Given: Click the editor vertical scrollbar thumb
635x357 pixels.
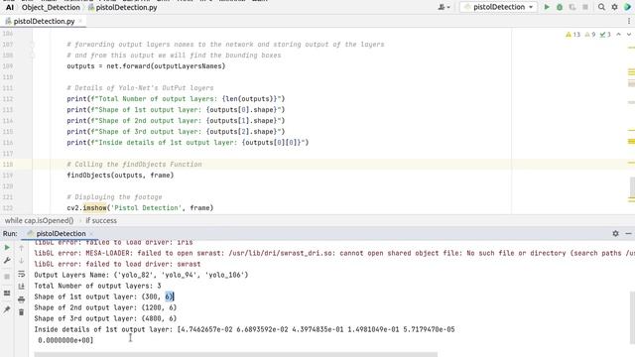Looking at the screenshot, I should (x=632, y=188).
